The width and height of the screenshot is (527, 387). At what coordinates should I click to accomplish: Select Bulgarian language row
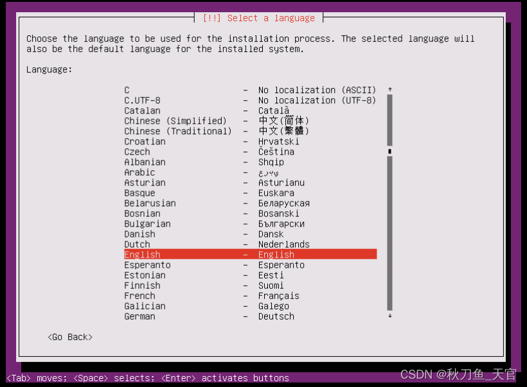point(251,224)
